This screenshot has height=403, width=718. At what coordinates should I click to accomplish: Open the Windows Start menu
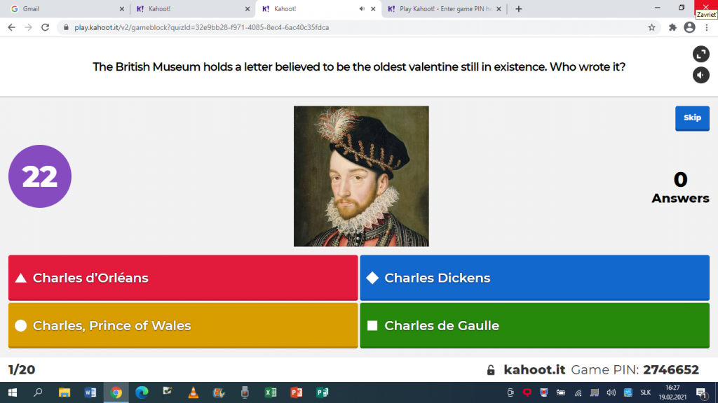[13, 393]
